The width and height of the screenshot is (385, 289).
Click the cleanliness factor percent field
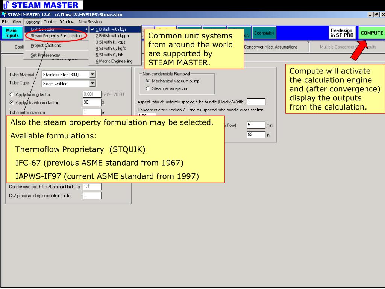pos(92,102)
